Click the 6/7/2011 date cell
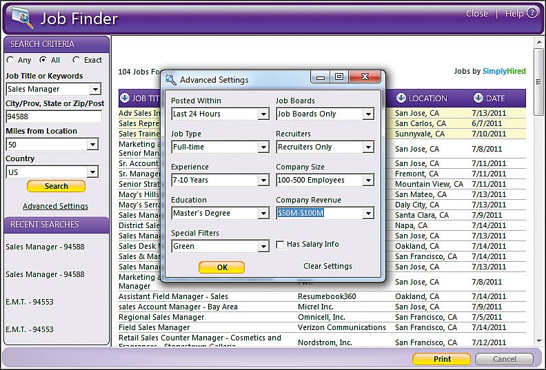The image size is (546, 370). [487, 123]
